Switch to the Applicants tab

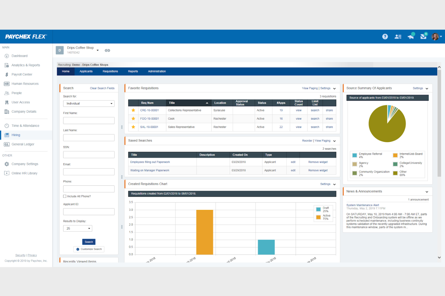coord(86,71)
